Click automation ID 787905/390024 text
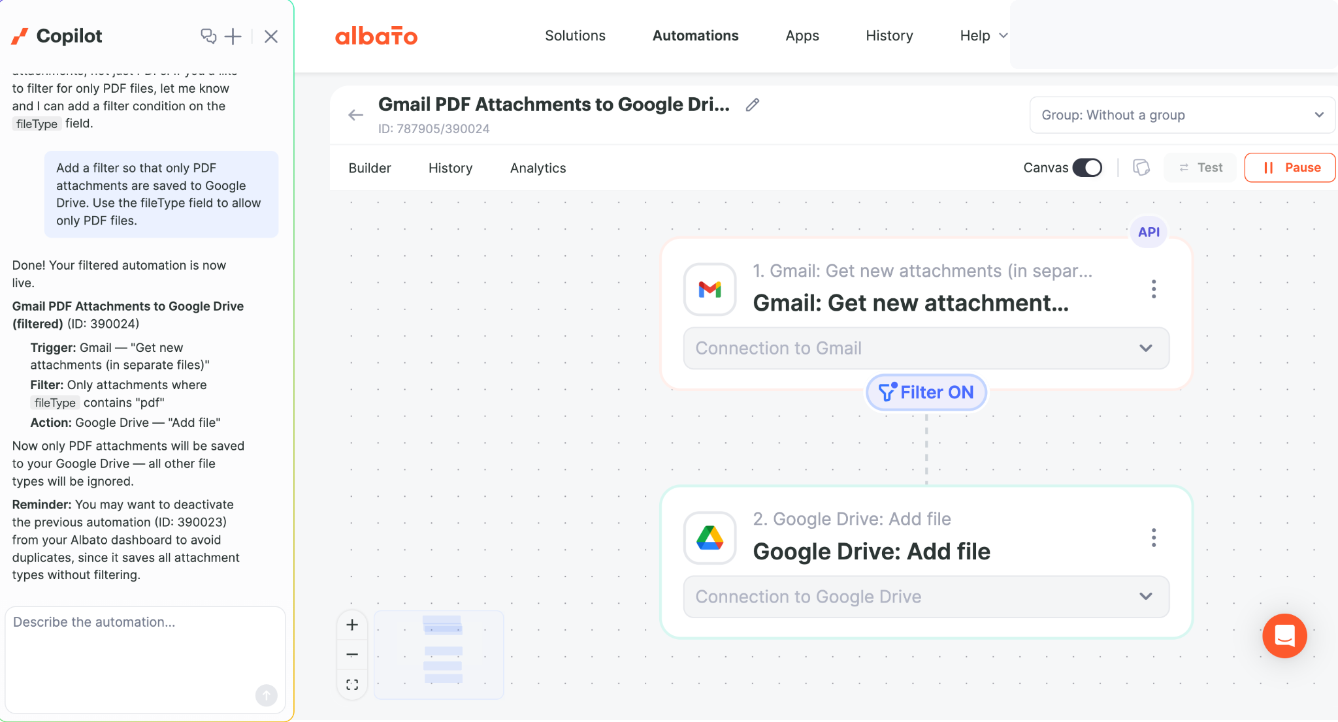 pos(434,129)
